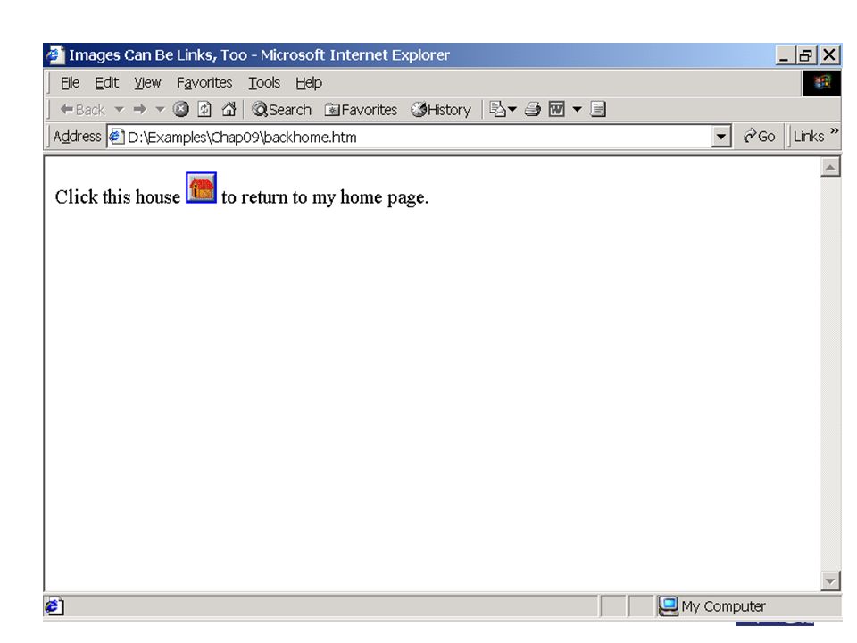
Task: Open the File menu
Action: (70, 82)
